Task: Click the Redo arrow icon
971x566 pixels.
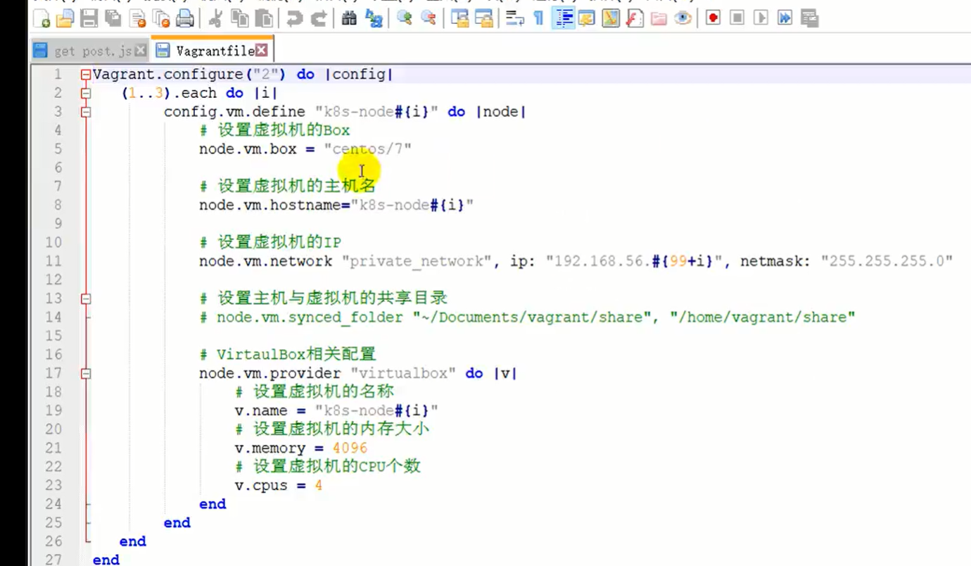Action: coord(318,18)
